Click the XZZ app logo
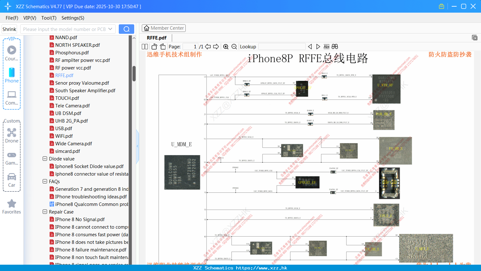The image size is (481, 271). click(x=8, y=6)
